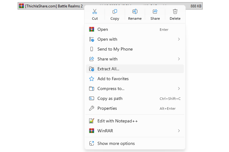Click the Cut scissors icon

(x=95, y=12)
